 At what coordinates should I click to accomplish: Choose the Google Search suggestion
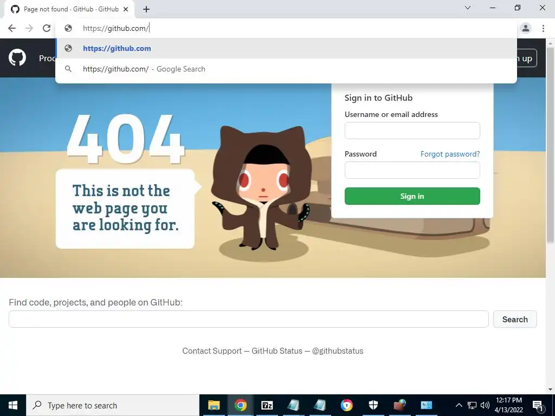286,69
